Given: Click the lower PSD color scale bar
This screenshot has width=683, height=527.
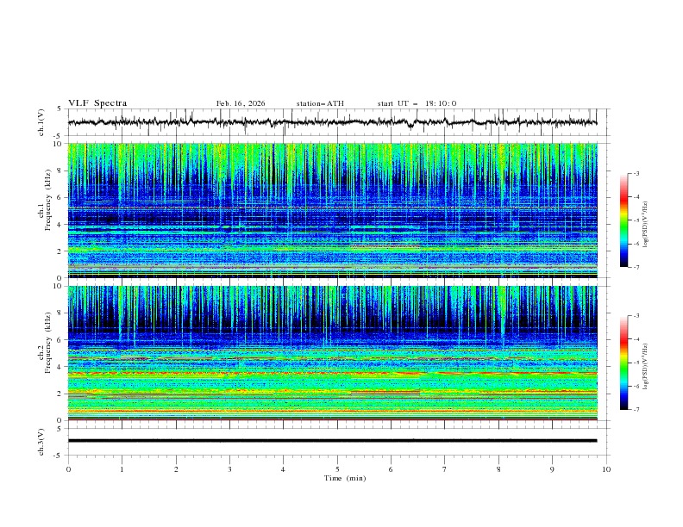Looking at the screenshot, I should 623,363.
